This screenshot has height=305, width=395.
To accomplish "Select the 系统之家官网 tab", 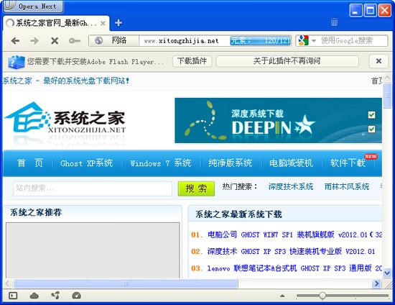I will point(56,23).
